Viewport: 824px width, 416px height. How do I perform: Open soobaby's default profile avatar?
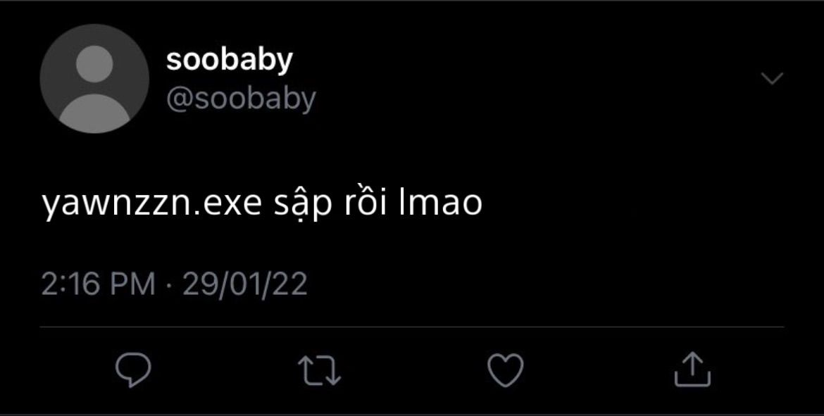click(94, 79)
